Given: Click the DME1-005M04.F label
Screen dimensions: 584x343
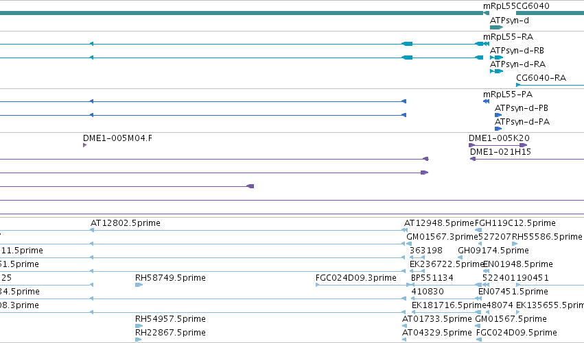Looking at the screenshot, I should point(117,138).
